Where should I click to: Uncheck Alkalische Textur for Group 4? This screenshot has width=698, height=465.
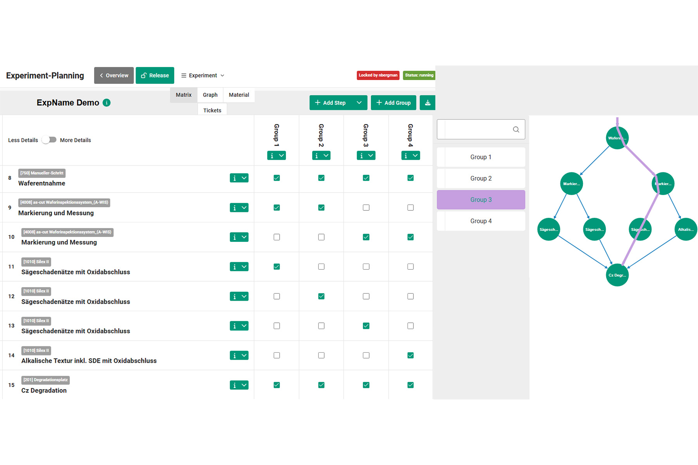411,355
